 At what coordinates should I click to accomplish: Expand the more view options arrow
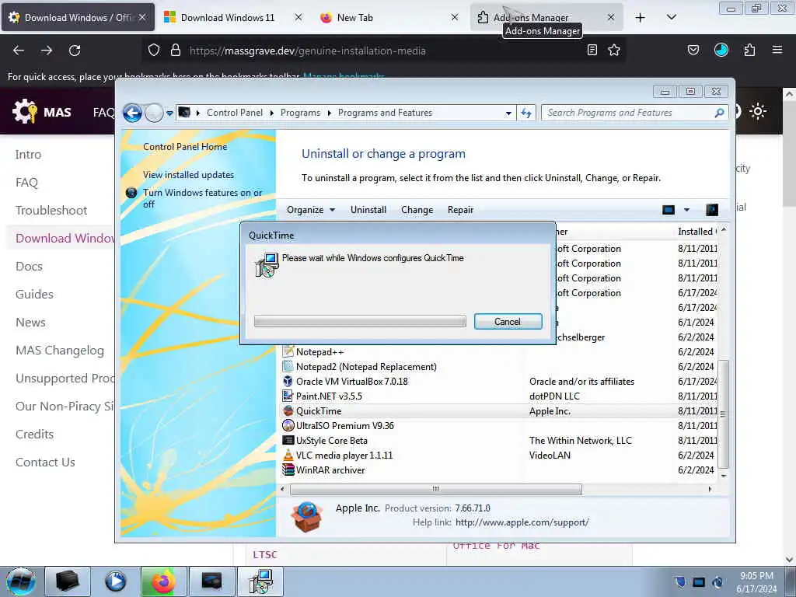pyautogui.click(x=686, y=210)
